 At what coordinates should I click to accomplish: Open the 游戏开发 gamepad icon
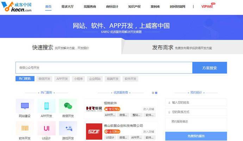pos(68,128)
